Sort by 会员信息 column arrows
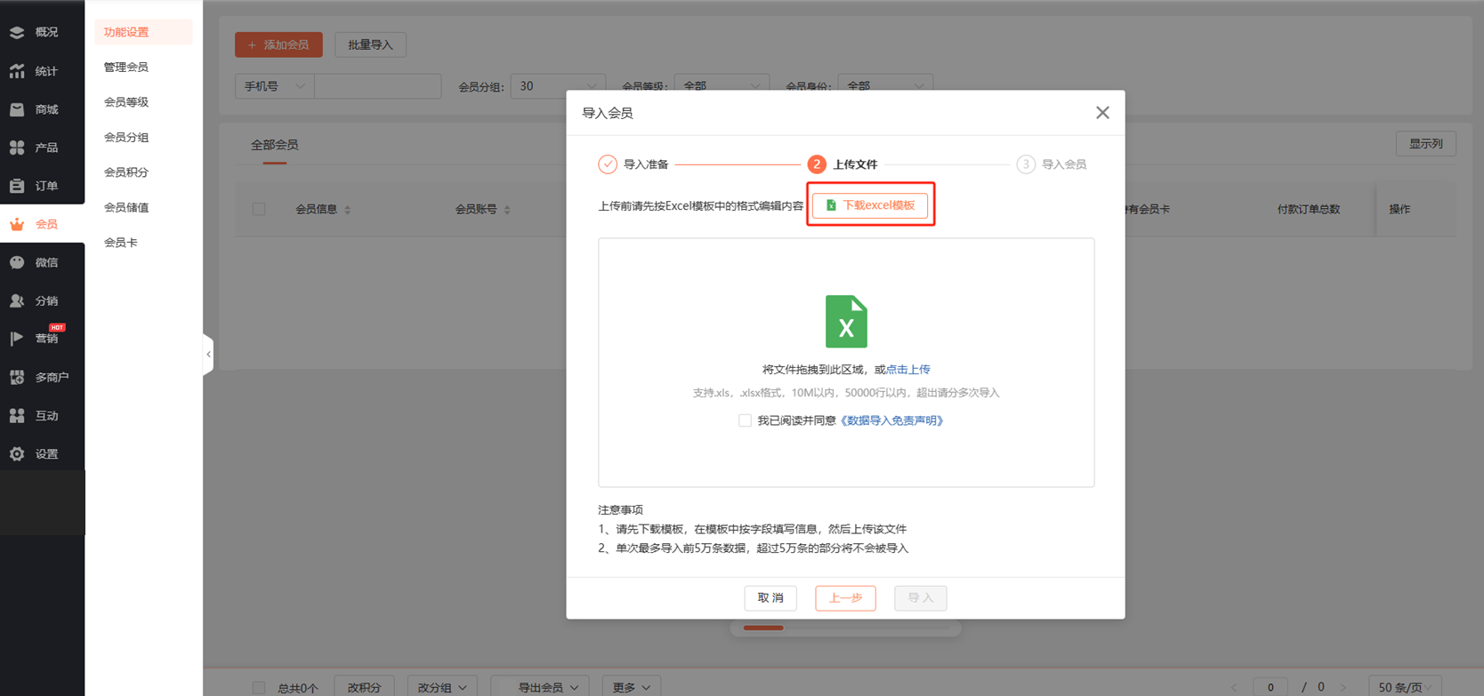 [x=348, y=210]
